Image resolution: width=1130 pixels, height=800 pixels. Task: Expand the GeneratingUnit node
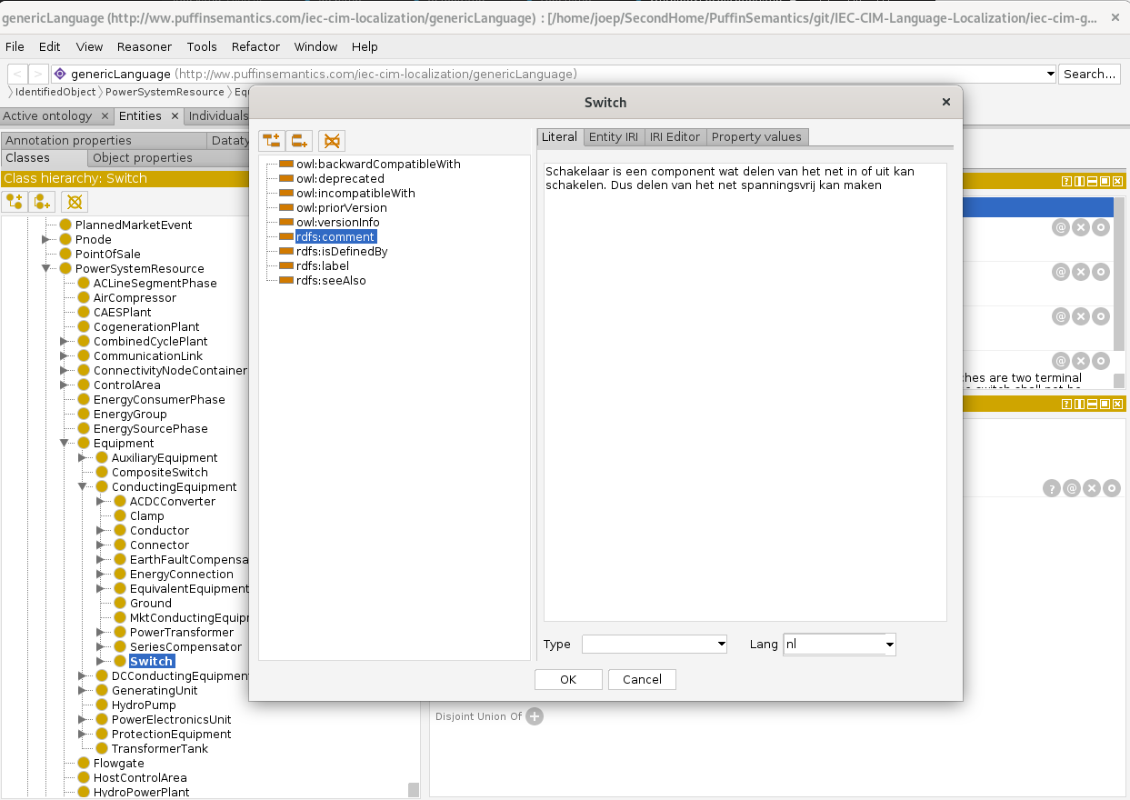coord(83,691)
